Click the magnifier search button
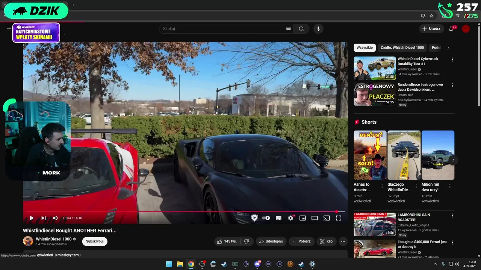Screen dimensions: 481x270 301,29
